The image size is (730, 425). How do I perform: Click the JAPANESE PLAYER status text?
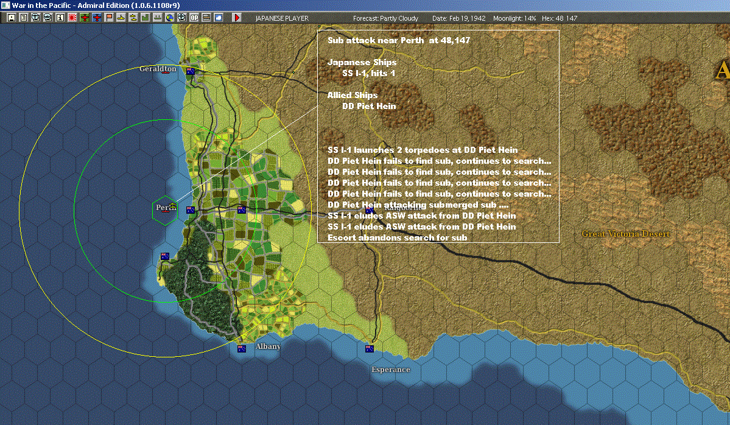coord(282,18)
